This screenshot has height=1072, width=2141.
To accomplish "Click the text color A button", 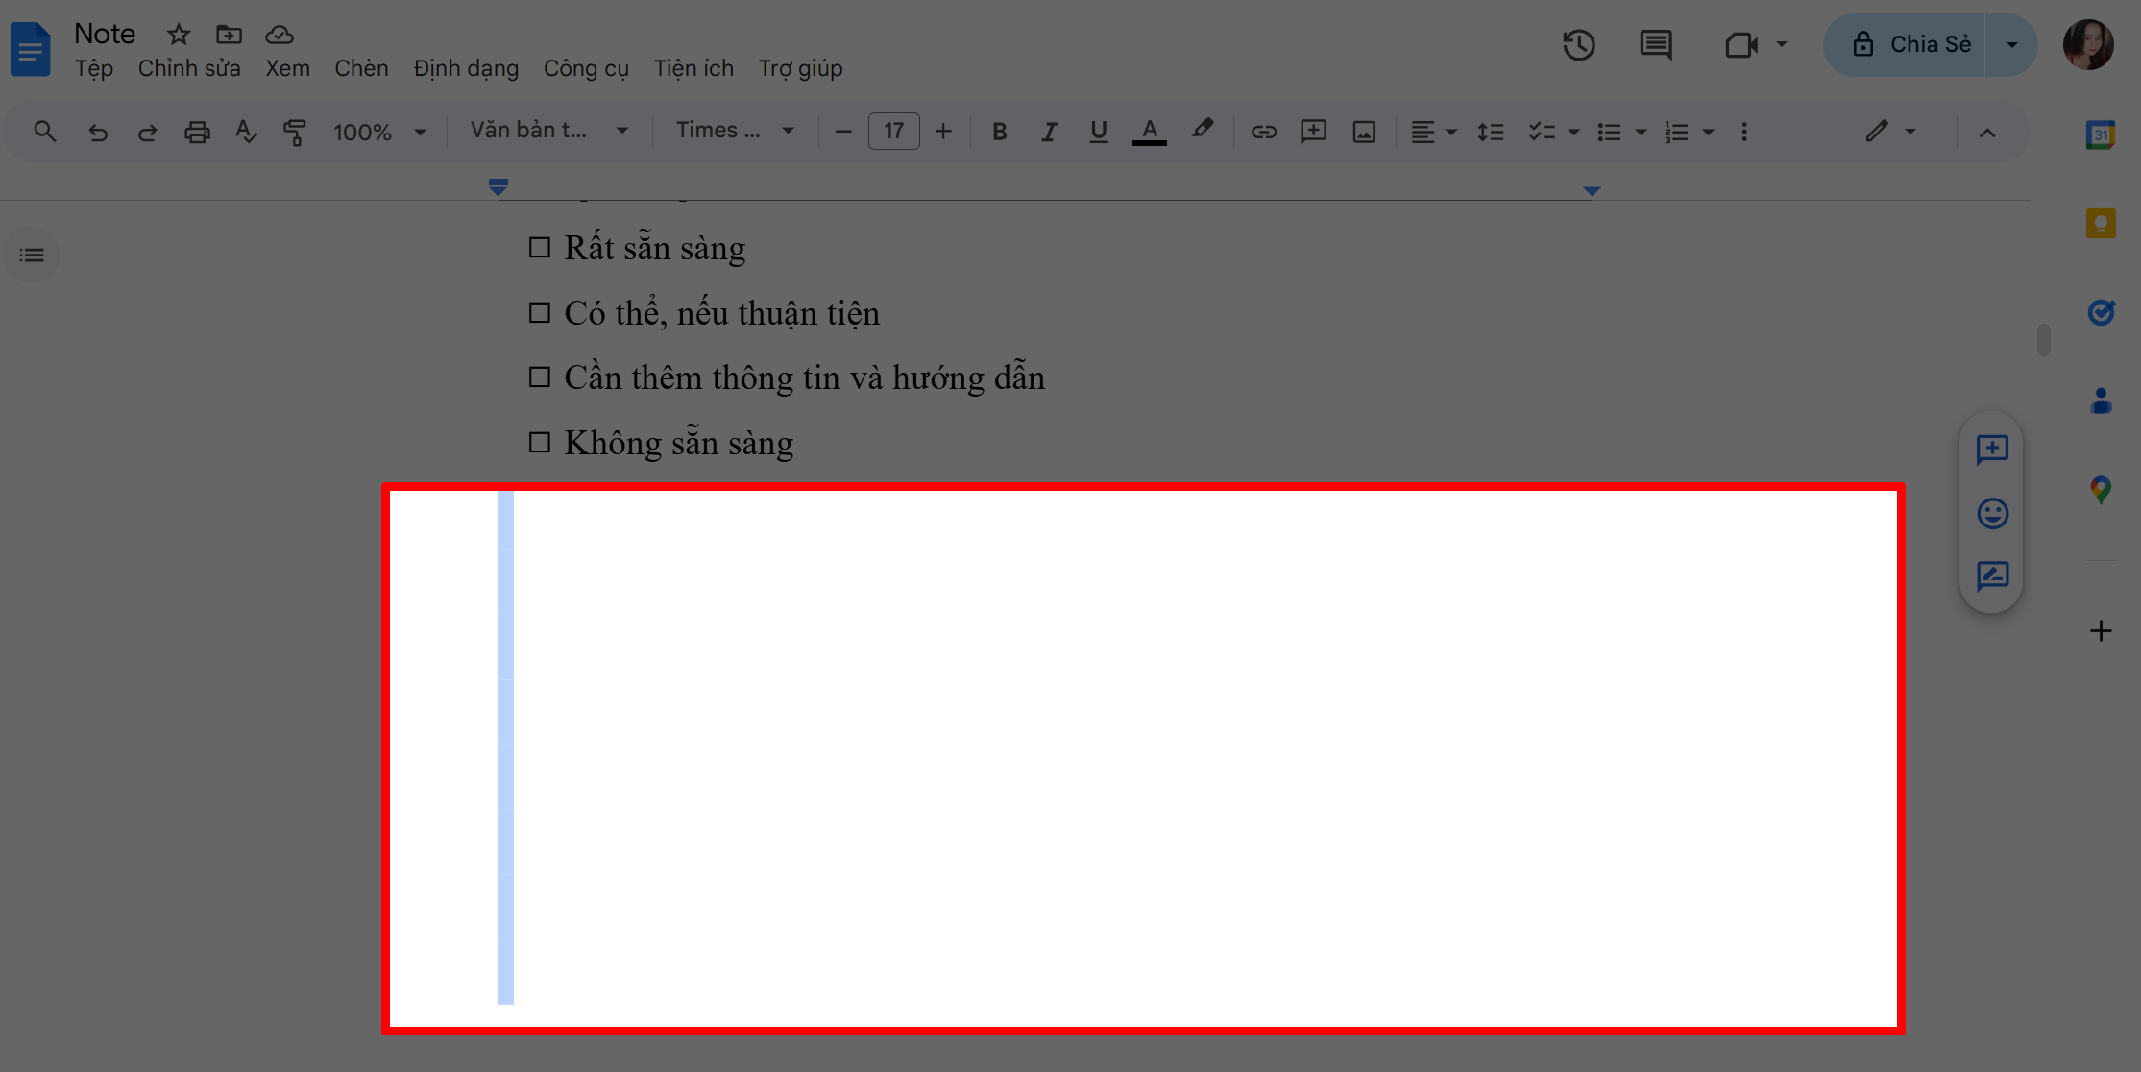I will [1149, 132].
